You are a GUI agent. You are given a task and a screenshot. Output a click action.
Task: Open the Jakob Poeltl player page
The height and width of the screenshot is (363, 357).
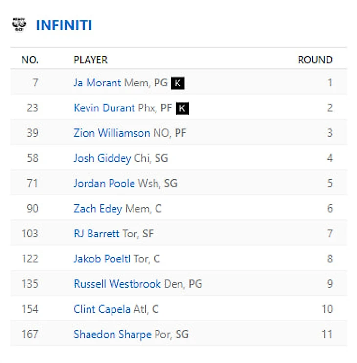(x=102, y=259)
